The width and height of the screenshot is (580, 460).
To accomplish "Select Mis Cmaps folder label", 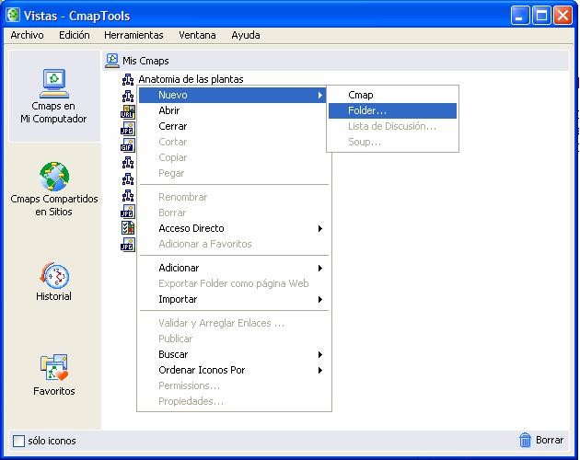I will coord(145,61).
